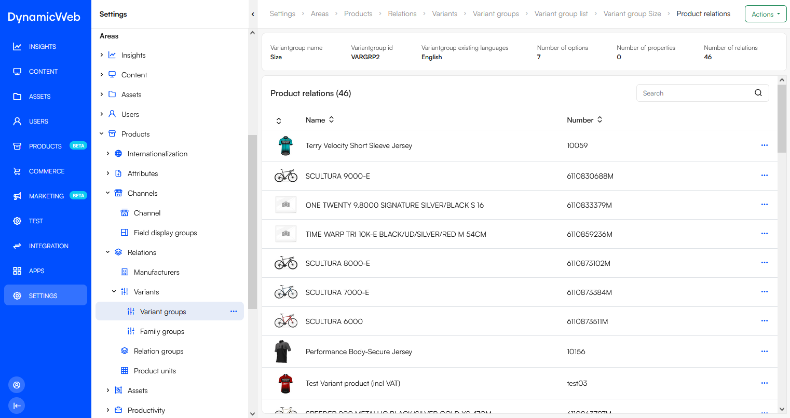Go to Variants breadcrumb
Image resolution: width=790 pixels, height=418 pixels.
pos(445,14)
